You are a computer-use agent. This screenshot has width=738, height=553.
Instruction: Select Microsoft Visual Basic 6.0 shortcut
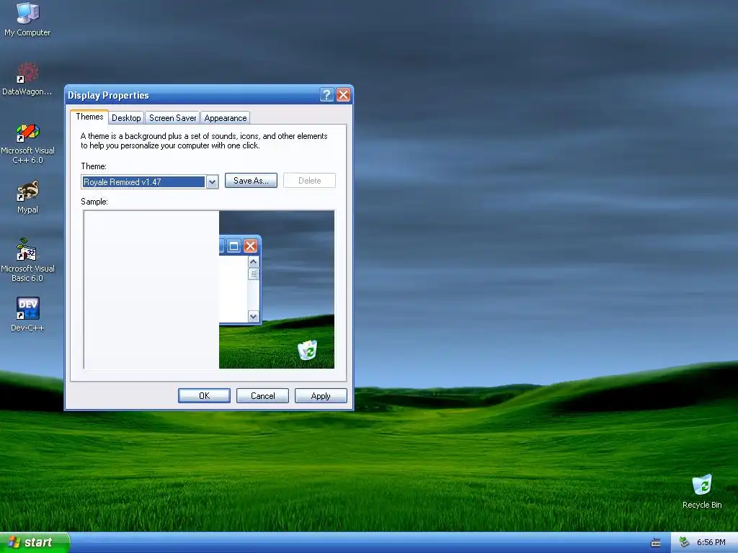27,260
